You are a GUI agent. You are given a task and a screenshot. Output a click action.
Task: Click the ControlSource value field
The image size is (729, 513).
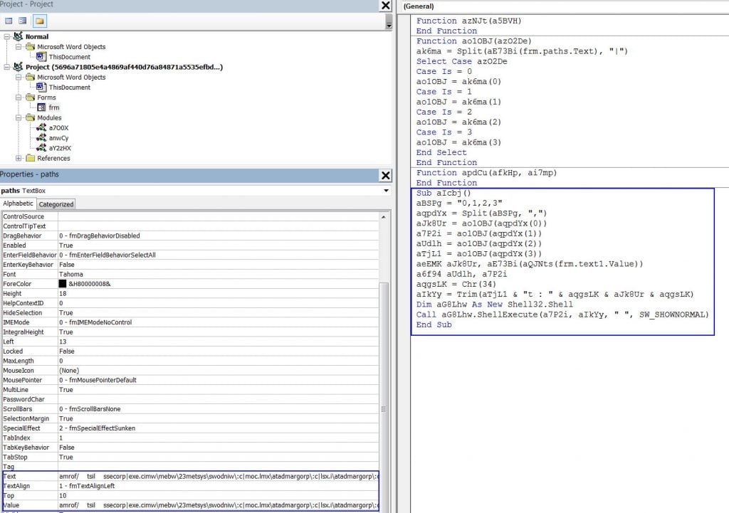pyautogui.click(x=219, y=216)
